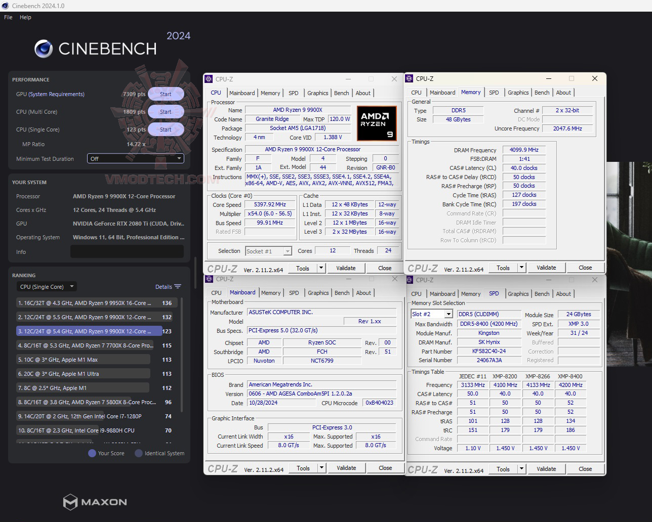Expand Tools arrow in CPU-Z Memory window
Image resolution: width=652 pixels, height=522 pixels.
(521, 268)
